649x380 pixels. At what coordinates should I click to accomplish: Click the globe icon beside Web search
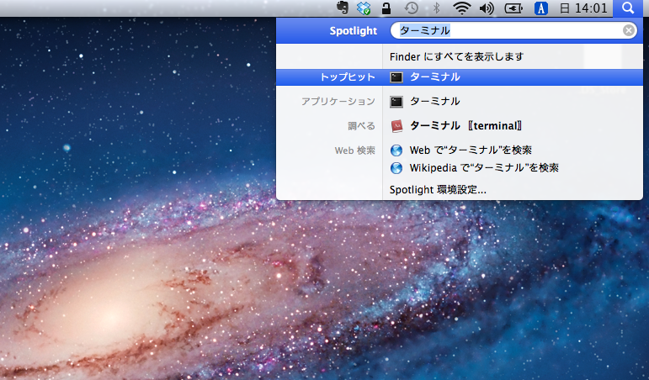click(396, 150)
